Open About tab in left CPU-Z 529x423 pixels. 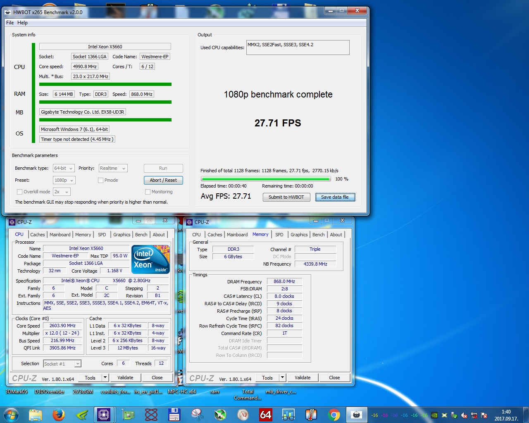click(159, 234)
